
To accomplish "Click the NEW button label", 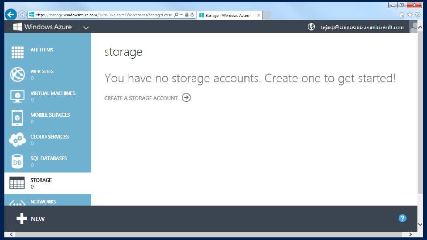I will point(38,219).
